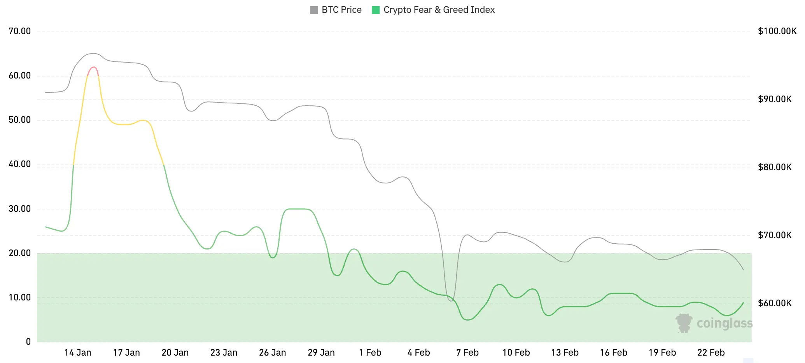Click the $60.00K price axis label
Image resolution: width=805 pixels, height=363 pixels.
(x=775, y=303)
